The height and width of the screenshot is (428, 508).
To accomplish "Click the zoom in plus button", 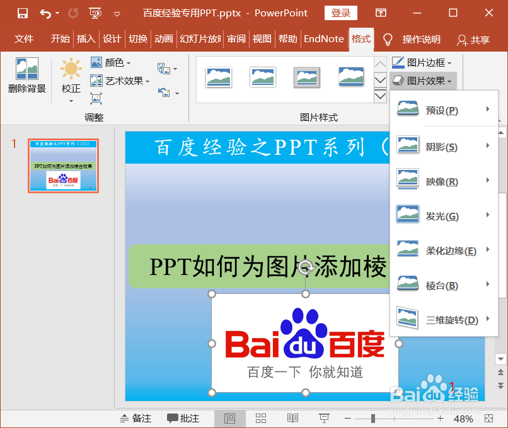I will point(441,419).
